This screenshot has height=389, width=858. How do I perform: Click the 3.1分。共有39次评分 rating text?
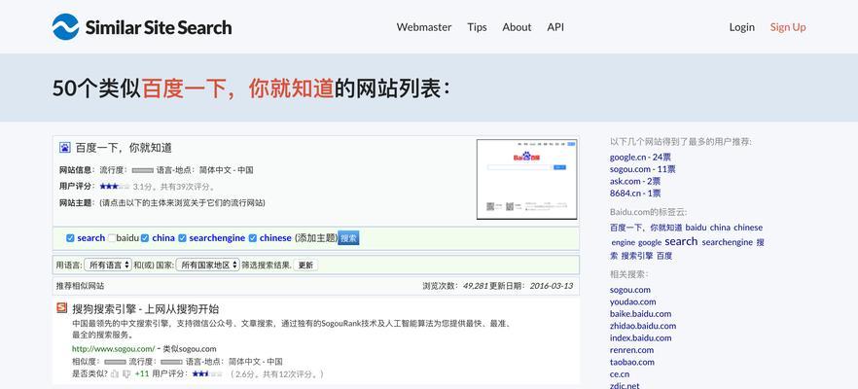coord(175,187)
